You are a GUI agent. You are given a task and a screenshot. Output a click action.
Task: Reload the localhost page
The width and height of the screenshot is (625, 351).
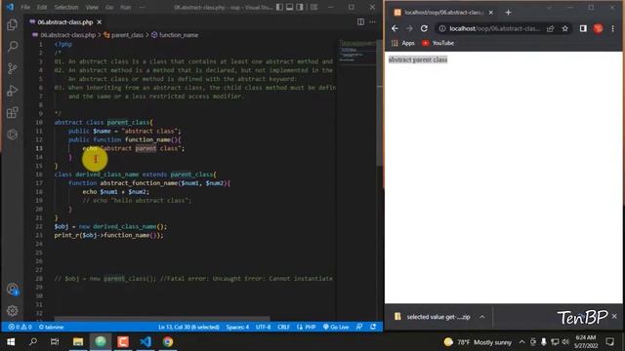point(424,28)
